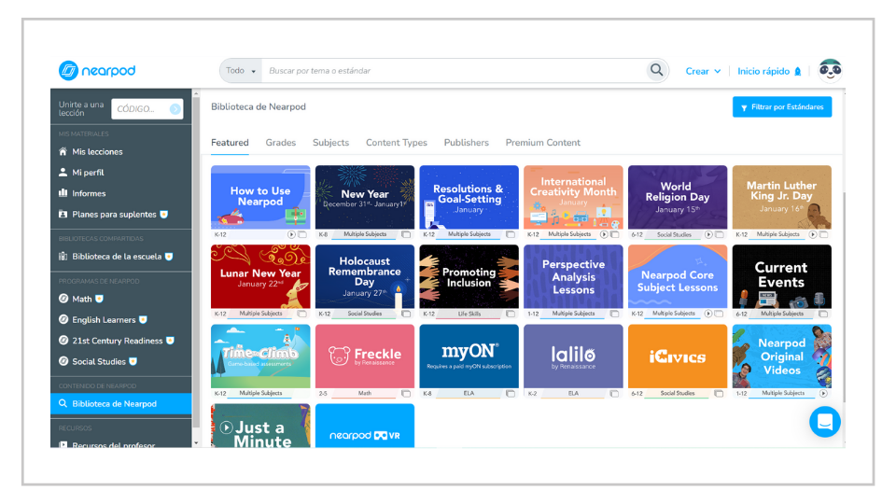Viewport: 896px width, 504px height.
Task: Click the search field Buscar por tema
Action: click(455, 70)
